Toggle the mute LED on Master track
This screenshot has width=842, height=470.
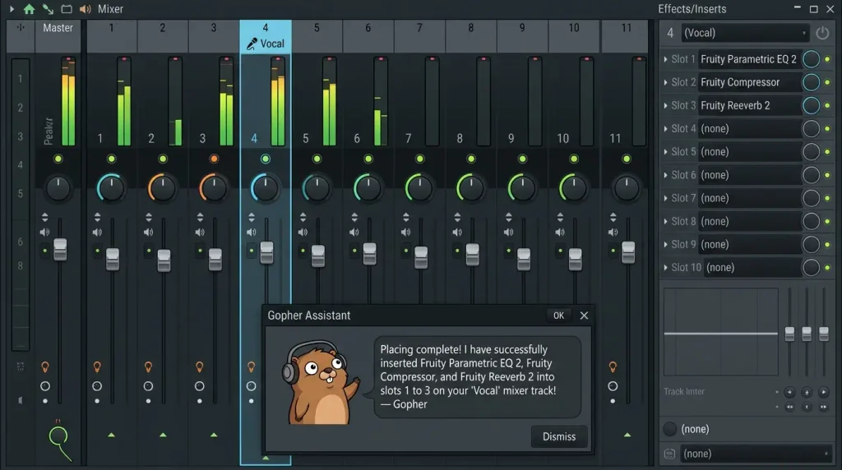58,159
